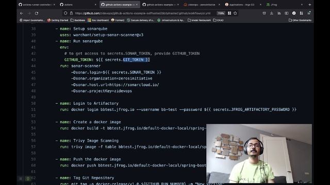Viewport: 330px width, 185px height.
Task: Close the Actions tab
Action: [x=95, y=5]
